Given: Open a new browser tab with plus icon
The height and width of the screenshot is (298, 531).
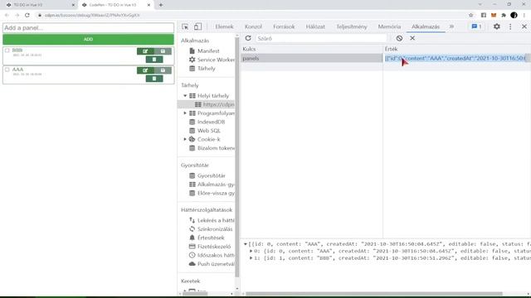Looking at the screenshot, I should [x=161, y=5].
